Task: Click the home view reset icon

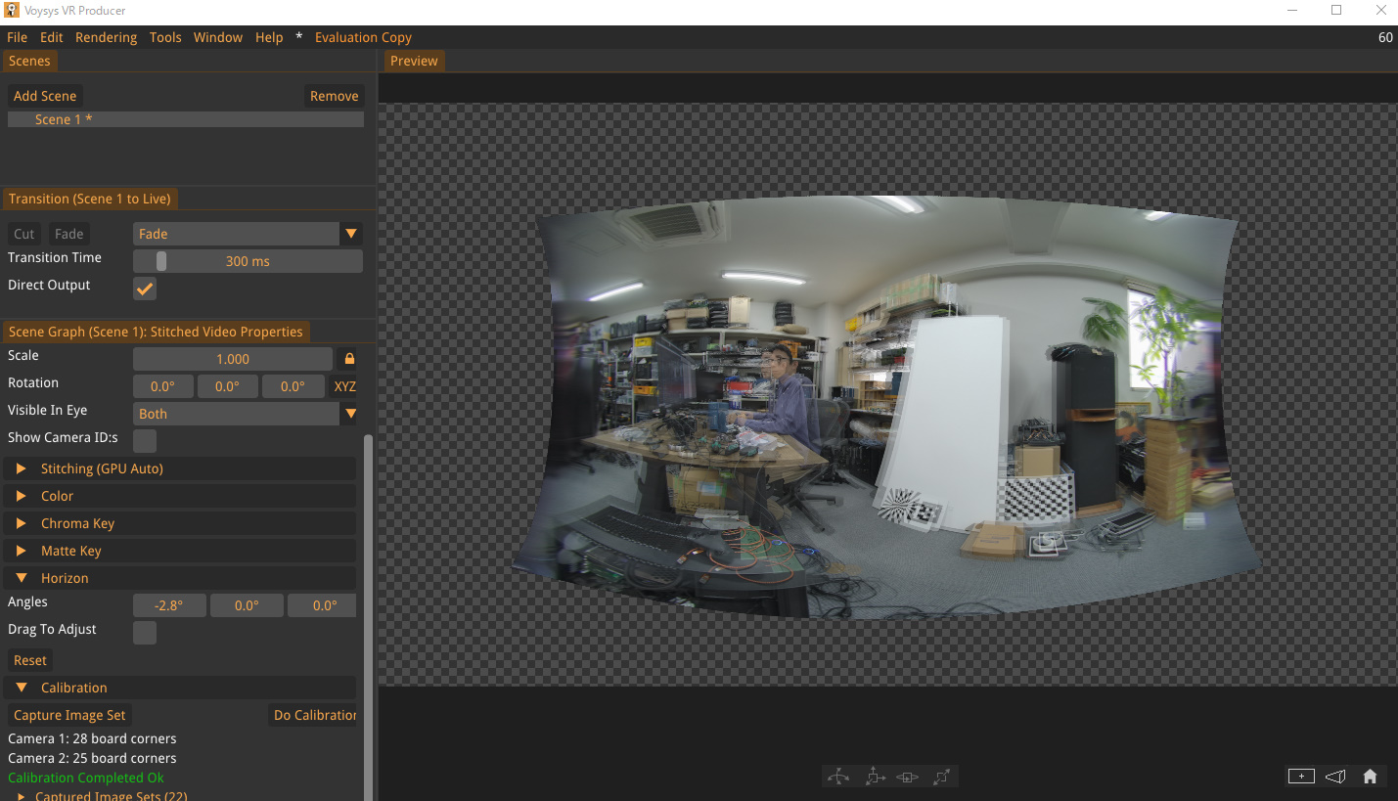Action: tap(1370, 777)
